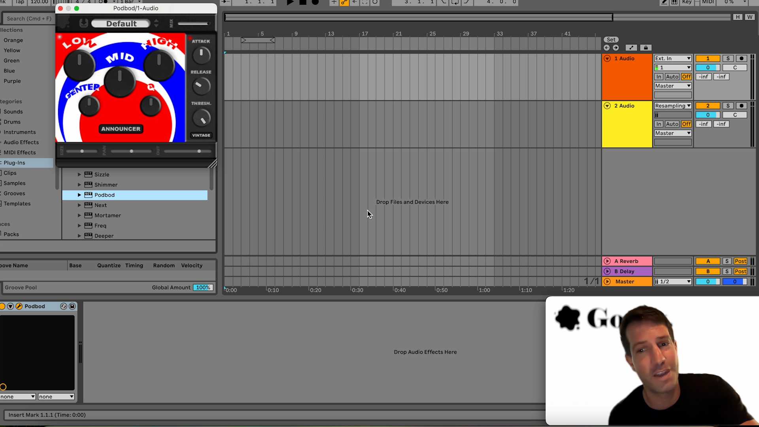Arm track 1 Audio for recording

pos(742,59)
